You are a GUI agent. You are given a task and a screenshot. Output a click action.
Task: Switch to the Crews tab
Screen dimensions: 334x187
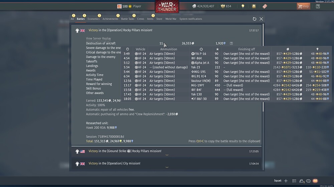pos(141,19)
